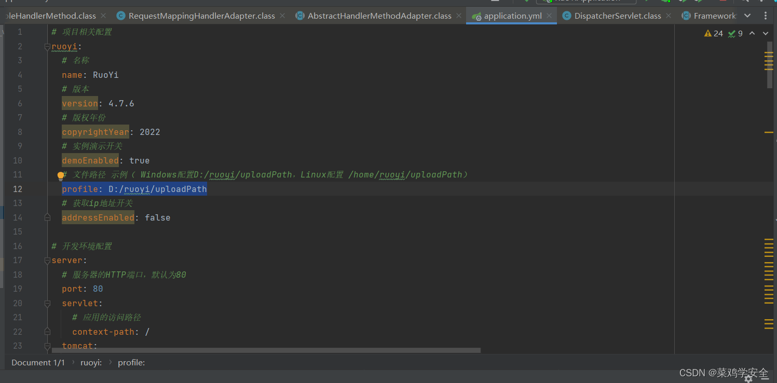Close the HandlerMethod.class tab

[x=103, y=16]
